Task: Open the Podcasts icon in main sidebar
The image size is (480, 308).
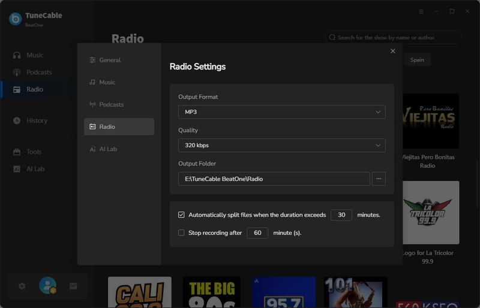Action: point(17,72)
